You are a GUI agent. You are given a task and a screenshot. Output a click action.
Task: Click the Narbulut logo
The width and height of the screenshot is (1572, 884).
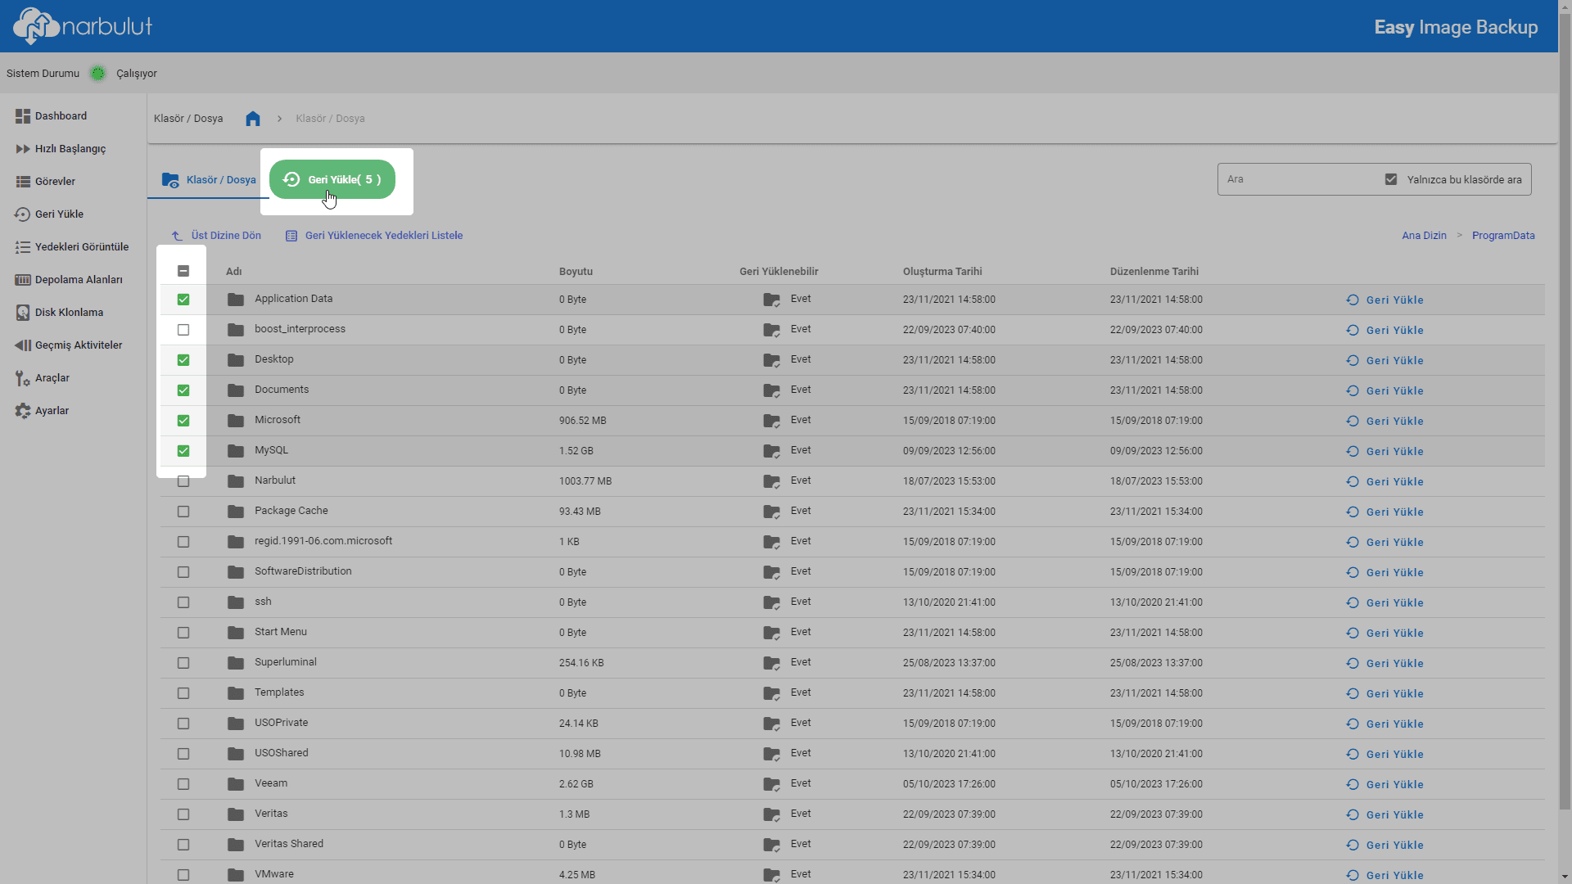pyautogui.click(x=83, y=26)
